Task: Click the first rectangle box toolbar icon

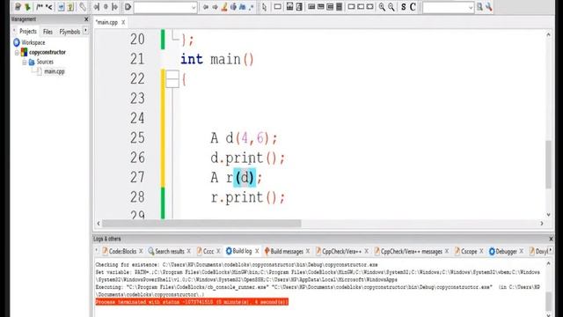Action: point(278,7)
